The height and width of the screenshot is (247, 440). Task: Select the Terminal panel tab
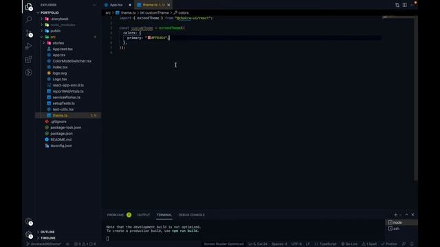point(164,215)
